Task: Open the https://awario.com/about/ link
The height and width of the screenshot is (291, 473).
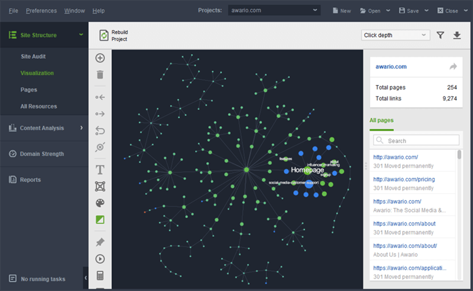Action: [x=405, y=246]
